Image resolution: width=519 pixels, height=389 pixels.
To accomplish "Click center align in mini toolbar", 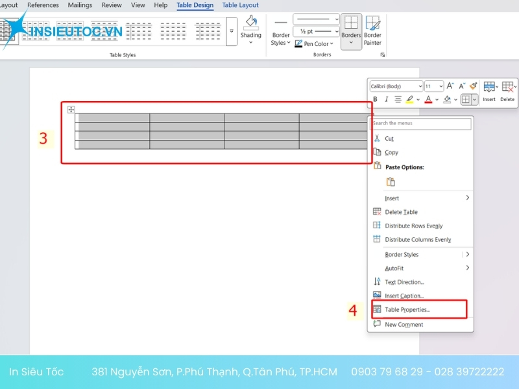I will [x=398, y=100].
